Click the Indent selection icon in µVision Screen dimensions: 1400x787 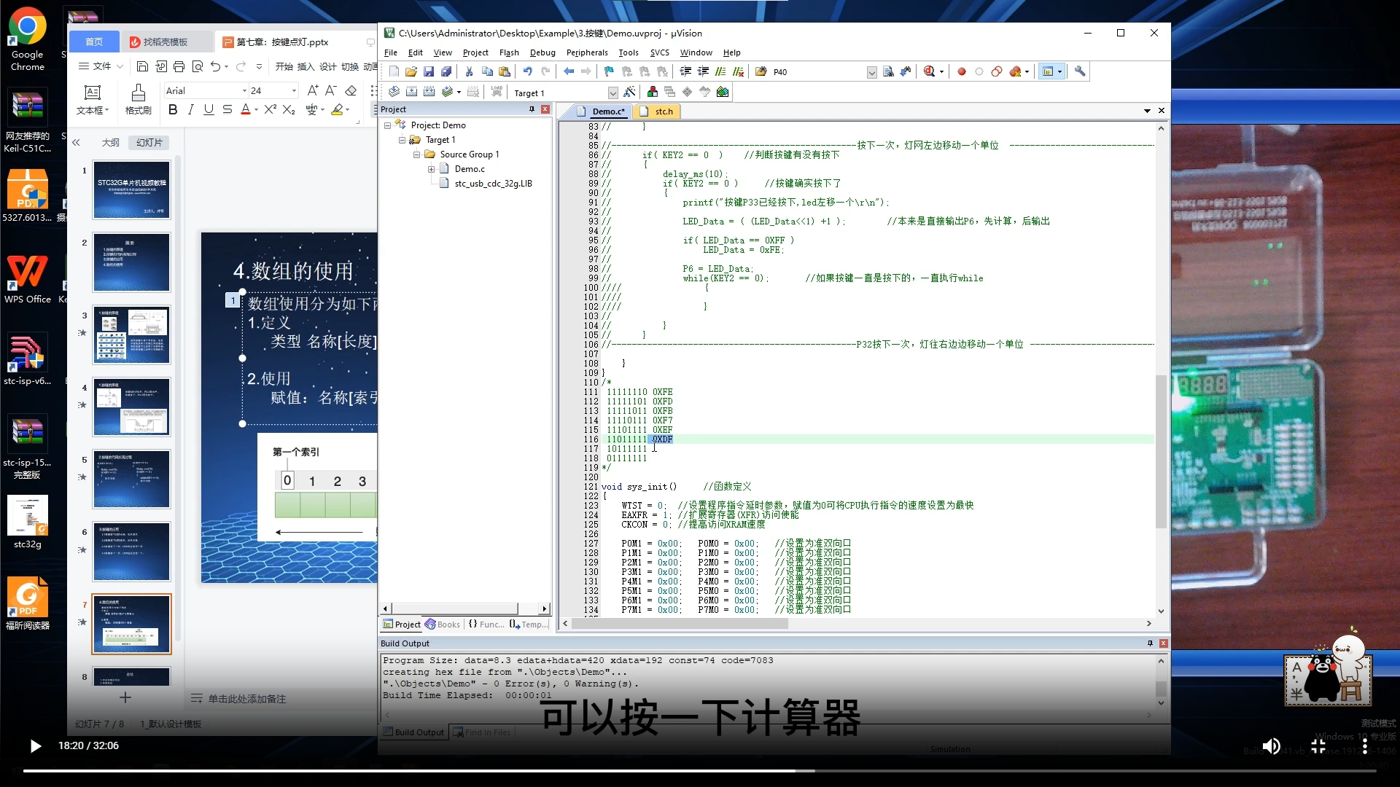point(685,71)
